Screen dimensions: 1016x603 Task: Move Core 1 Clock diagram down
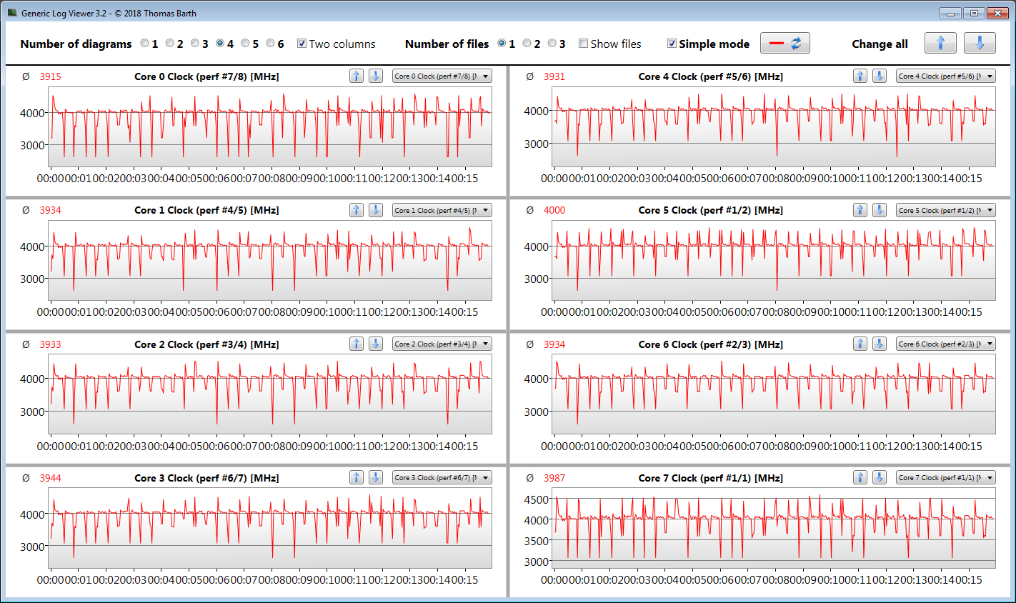tap(376, 210)
